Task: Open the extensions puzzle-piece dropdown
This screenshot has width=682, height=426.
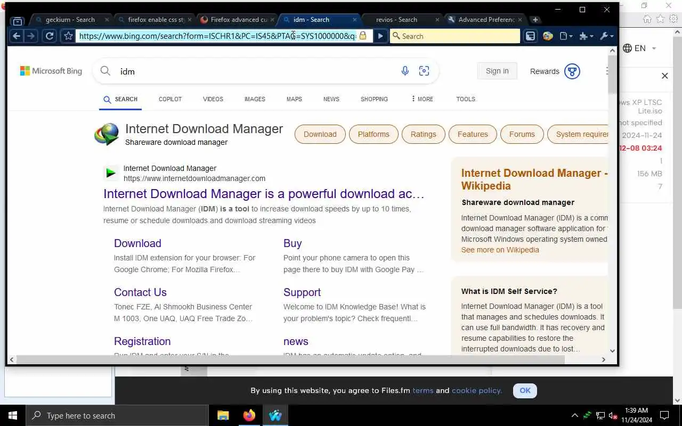Action: click(586, 36)
